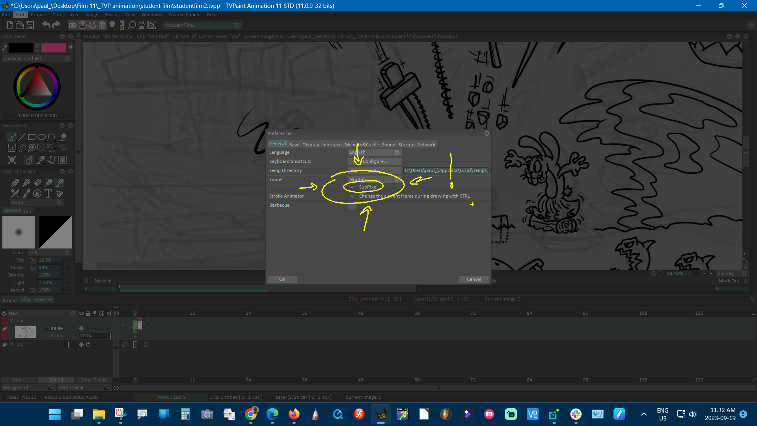Open the Start Frame options dropdown

(x=106, y=387)
